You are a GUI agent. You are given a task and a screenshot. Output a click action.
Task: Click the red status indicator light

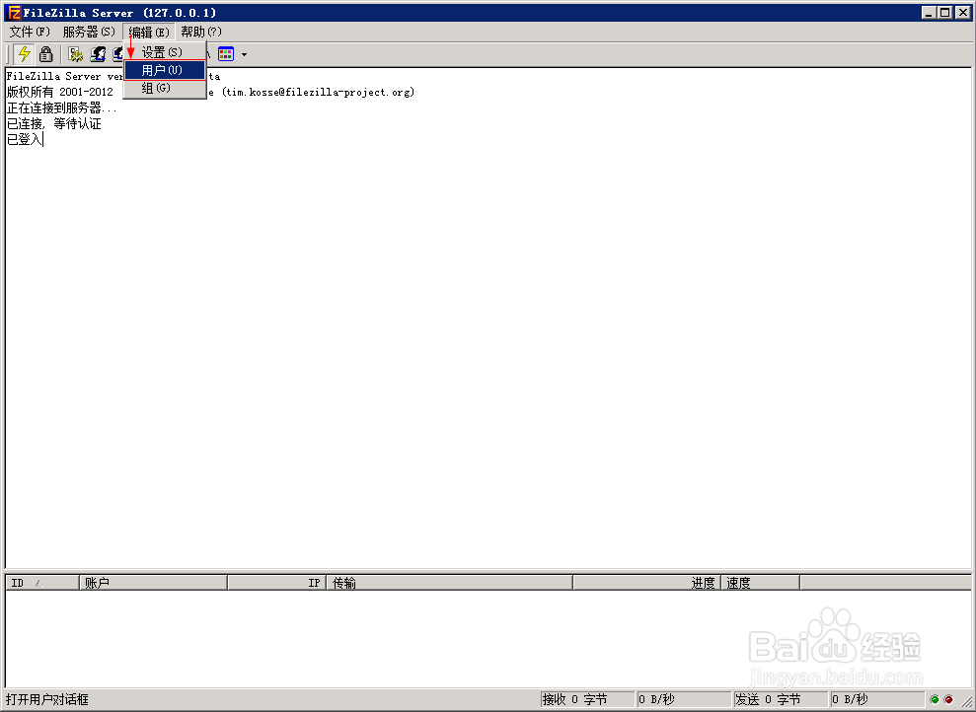(948, 699)
